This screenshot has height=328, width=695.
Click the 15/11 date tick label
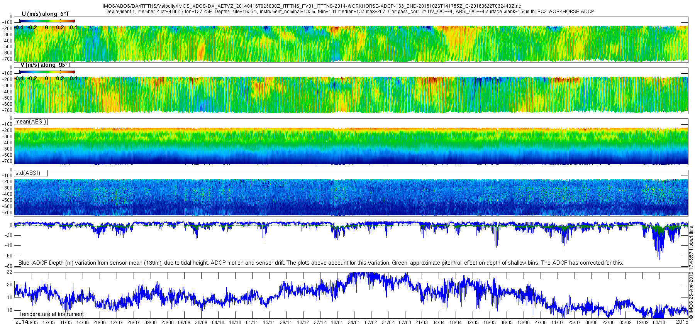click(x=269, y=323)
